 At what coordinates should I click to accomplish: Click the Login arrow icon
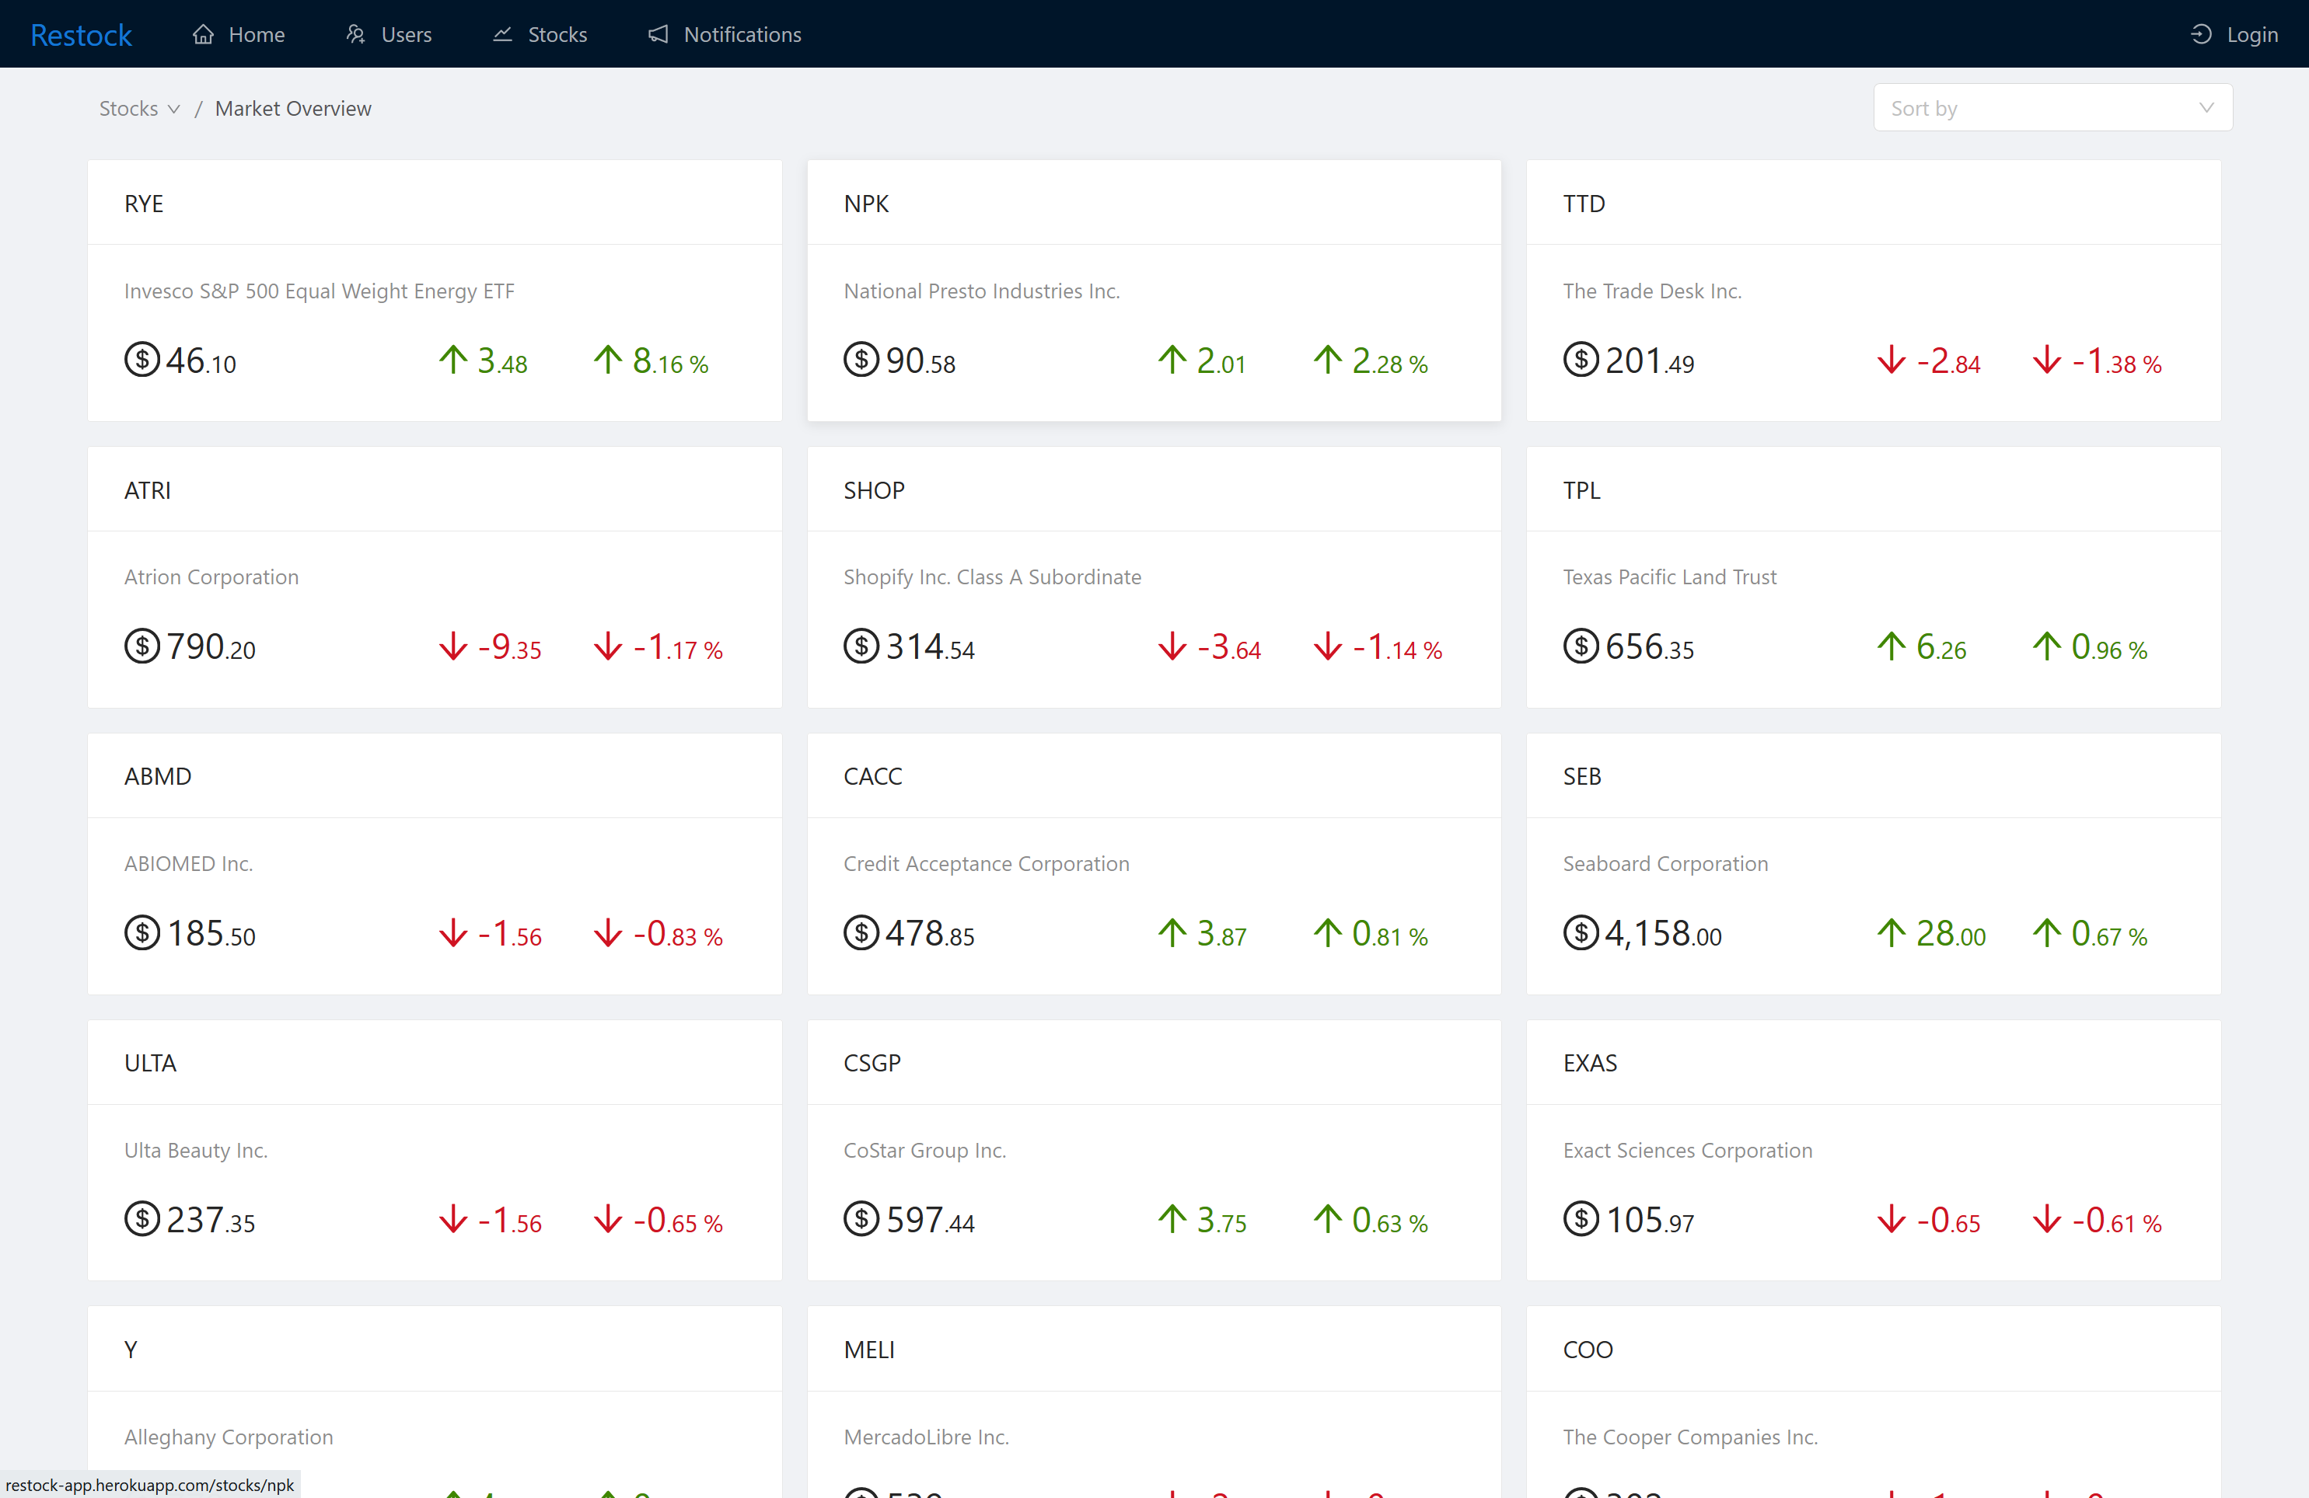pyautogui.click(x=2200, y=35)
